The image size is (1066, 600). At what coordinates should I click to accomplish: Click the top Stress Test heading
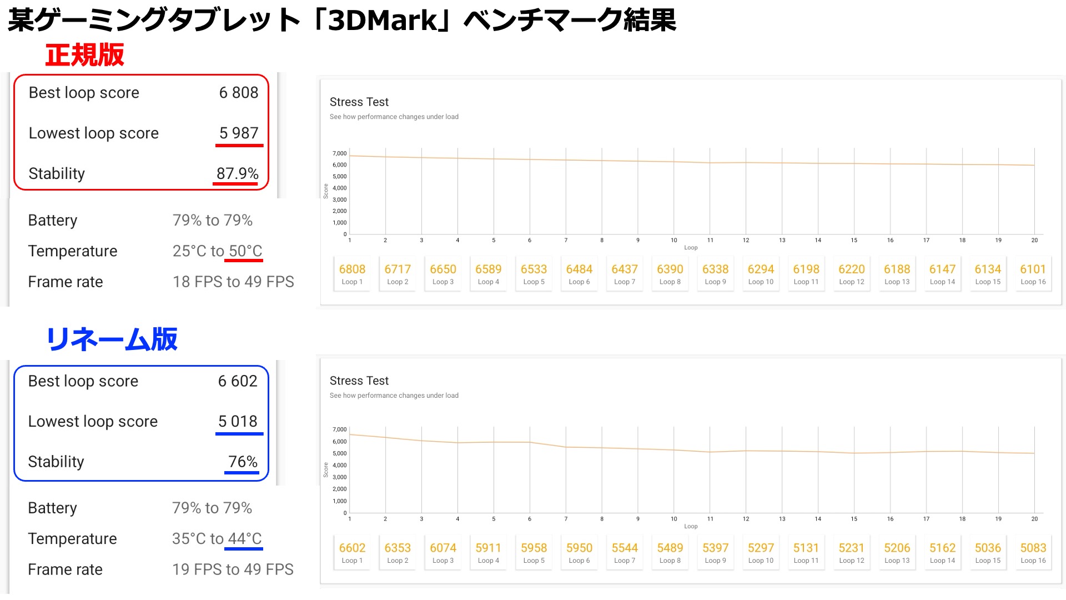coord(359,102)
